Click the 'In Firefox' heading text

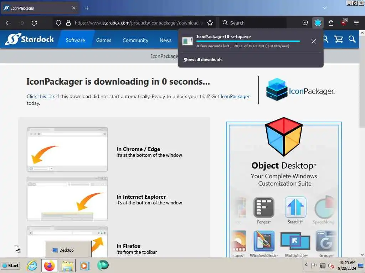pos(128,246)
